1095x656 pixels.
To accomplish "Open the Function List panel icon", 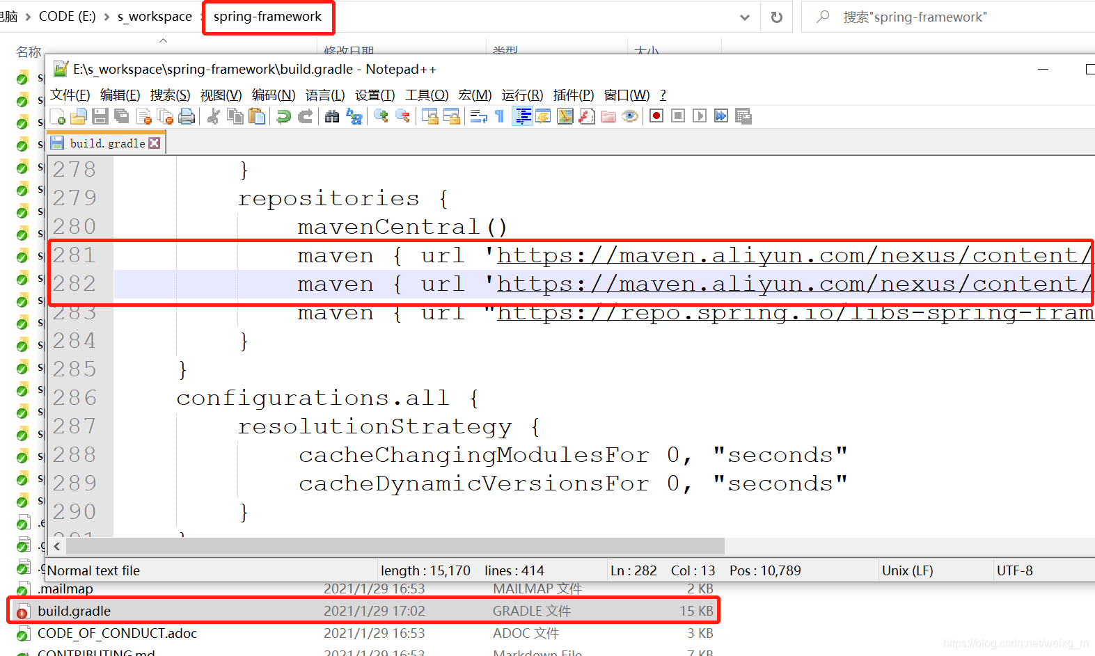I will point(587,116).
